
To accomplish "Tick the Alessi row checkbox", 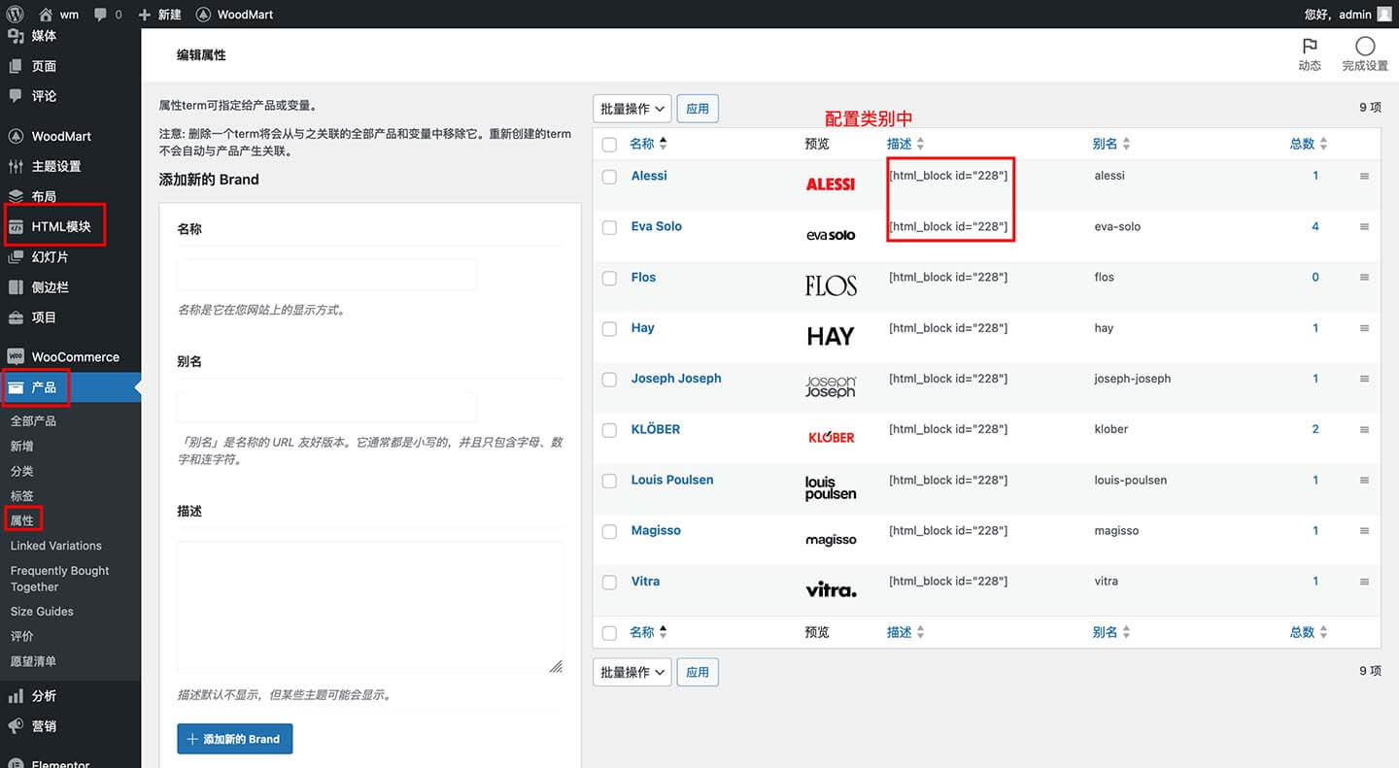I will (x=609, y=177).
